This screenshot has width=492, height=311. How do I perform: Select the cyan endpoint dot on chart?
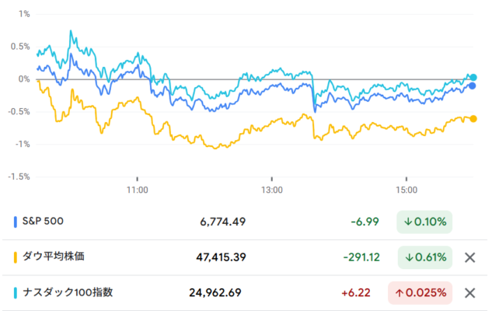coord(473,77)
